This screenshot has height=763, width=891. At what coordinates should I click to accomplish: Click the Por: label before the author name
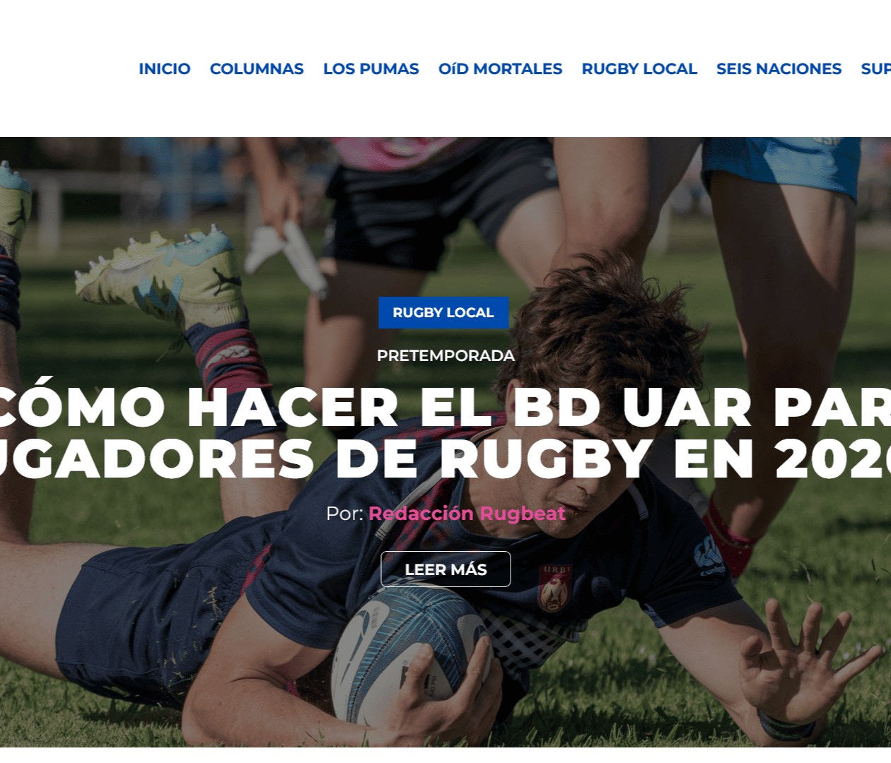tap(344, 514)
